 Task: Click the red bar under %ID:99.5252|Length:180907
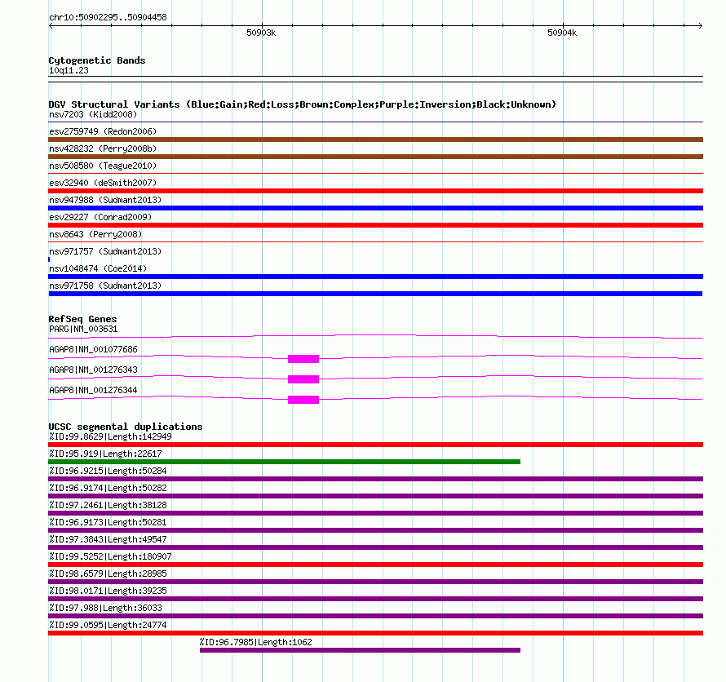375,565
